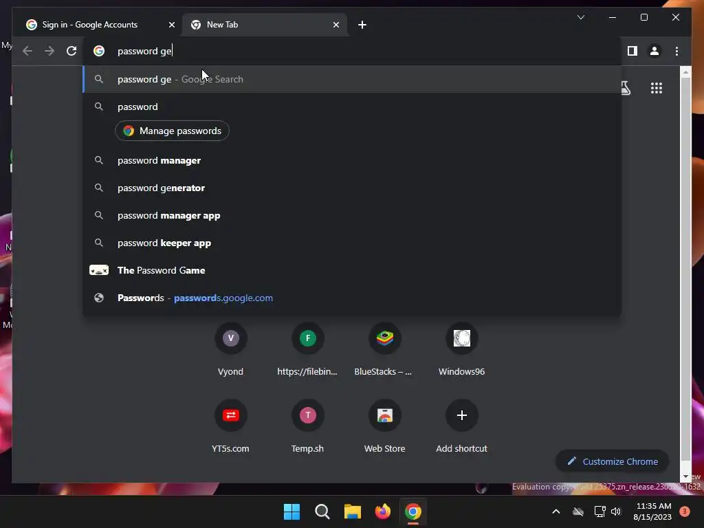Open the BlueStacks shortcut

point(384,349)
